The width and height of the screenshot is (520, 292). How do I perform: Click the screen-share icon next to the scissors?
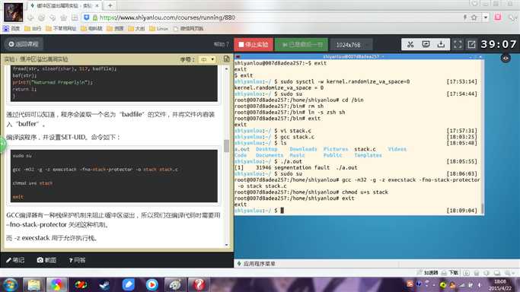(x=426, y=44)
